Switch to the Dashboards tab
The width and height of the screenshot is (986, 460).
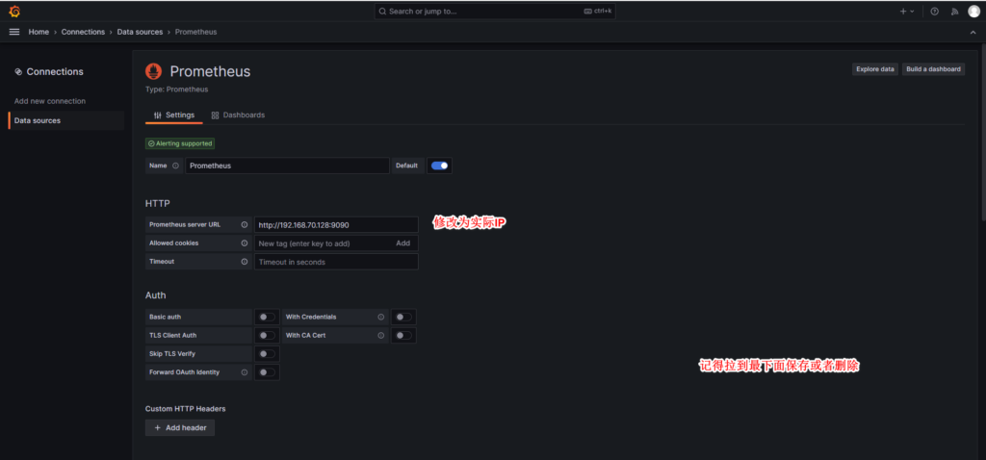[238, 115]
